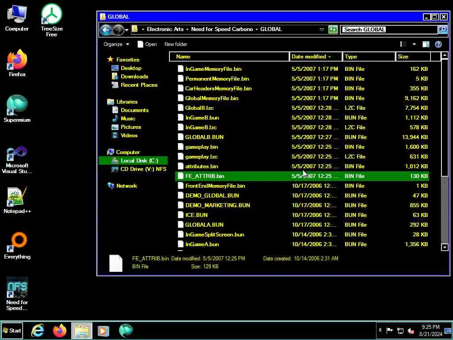
Task: Open Firefox from the taskbar
Action: point(60,330)
